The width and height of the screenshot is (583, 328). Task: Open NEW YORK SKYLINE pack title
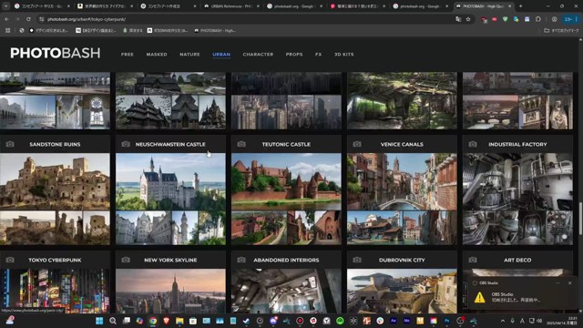(170, 260)
